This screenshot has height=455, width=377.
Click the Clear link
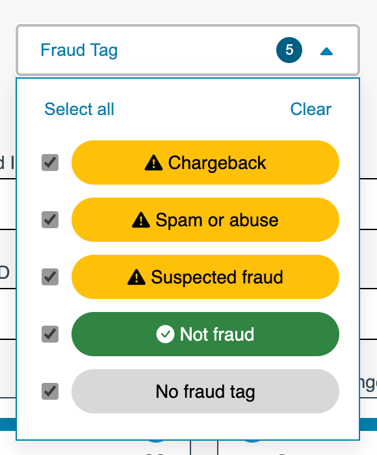pyautogui.click(x=311, y=109)
